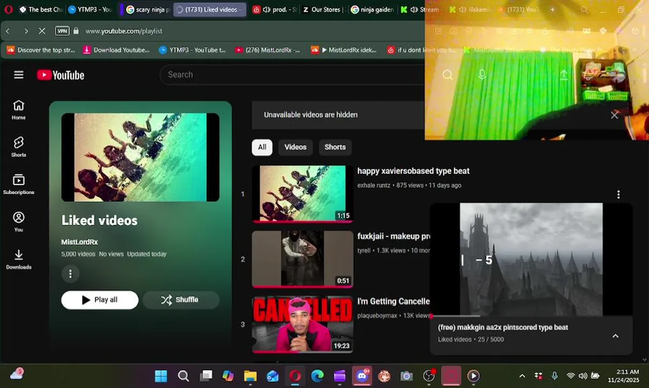Click the Shuffle button
This screenshot has height=388, width=649.
(181, 300)
